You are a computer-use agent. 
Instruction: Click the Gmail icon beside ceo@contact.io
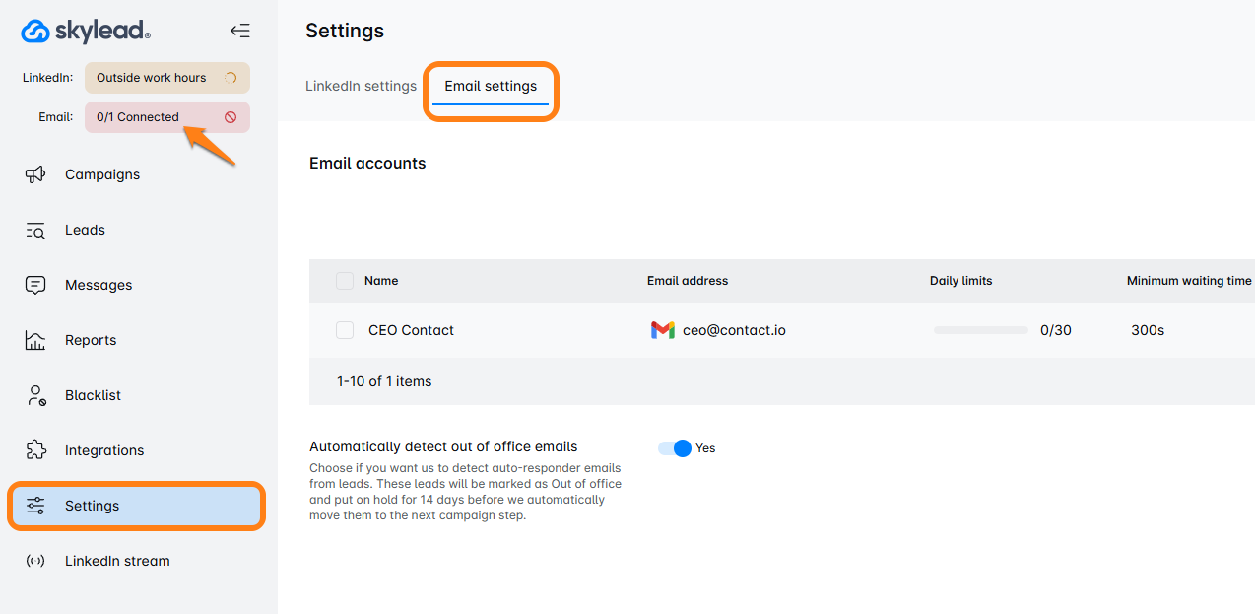pos(662,330)
